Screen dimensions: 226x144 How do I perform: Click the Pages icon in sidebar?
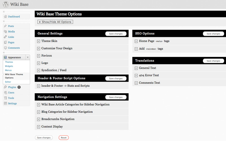click(5, 42)
